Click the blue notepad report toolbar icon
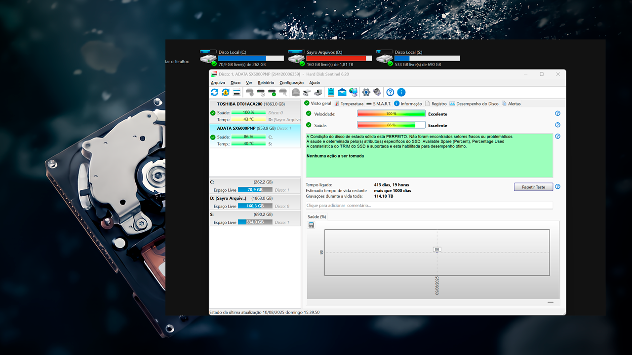Screen dimensions: 632x355 [x=331, y=92]
